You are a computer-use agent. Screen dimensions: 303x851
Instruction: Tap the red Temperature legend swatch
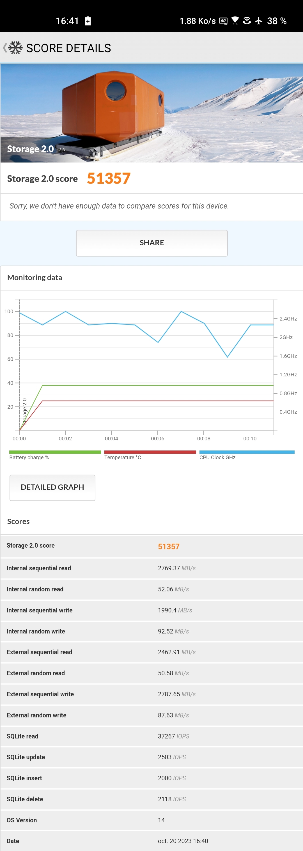150,452
